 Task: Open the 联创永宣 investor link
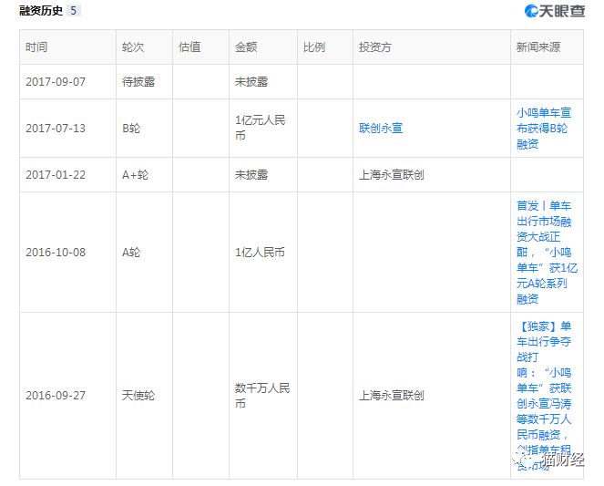click(381, 128)
